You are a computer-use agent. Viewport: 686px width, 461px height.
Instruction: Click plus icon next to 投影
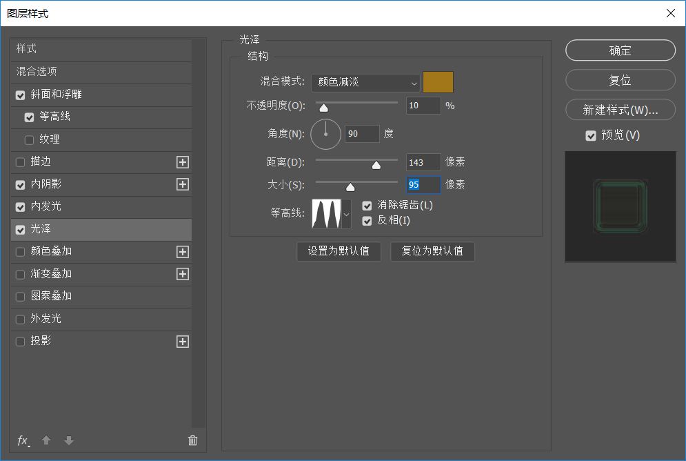(x=183, y=342)
